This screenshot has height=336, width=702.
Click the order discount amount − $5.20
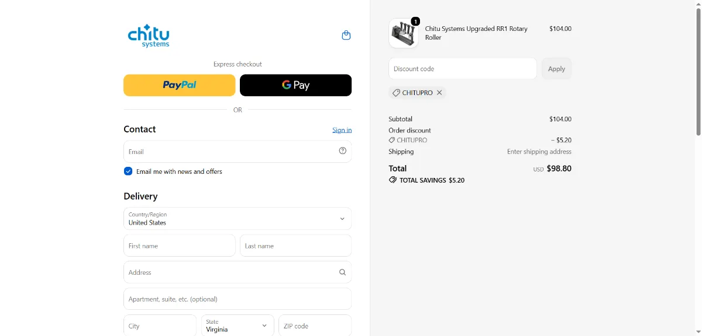coord(561,141)
